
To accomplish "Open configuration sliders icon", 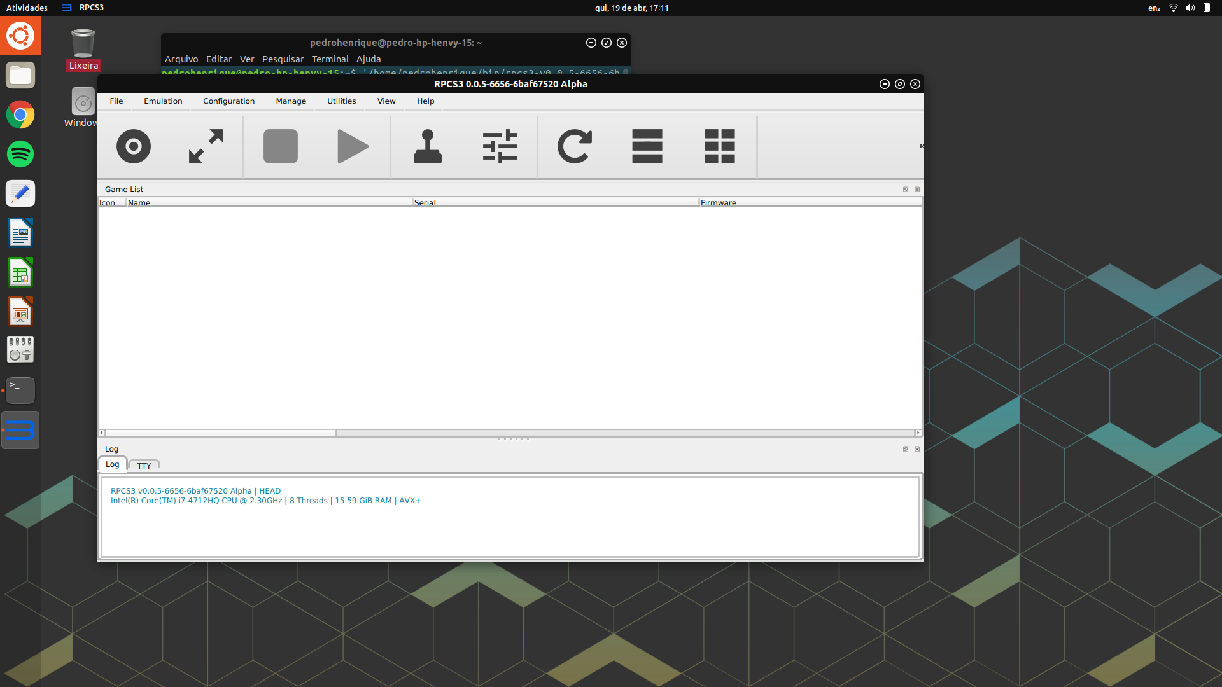I will [x=500, y=146].
